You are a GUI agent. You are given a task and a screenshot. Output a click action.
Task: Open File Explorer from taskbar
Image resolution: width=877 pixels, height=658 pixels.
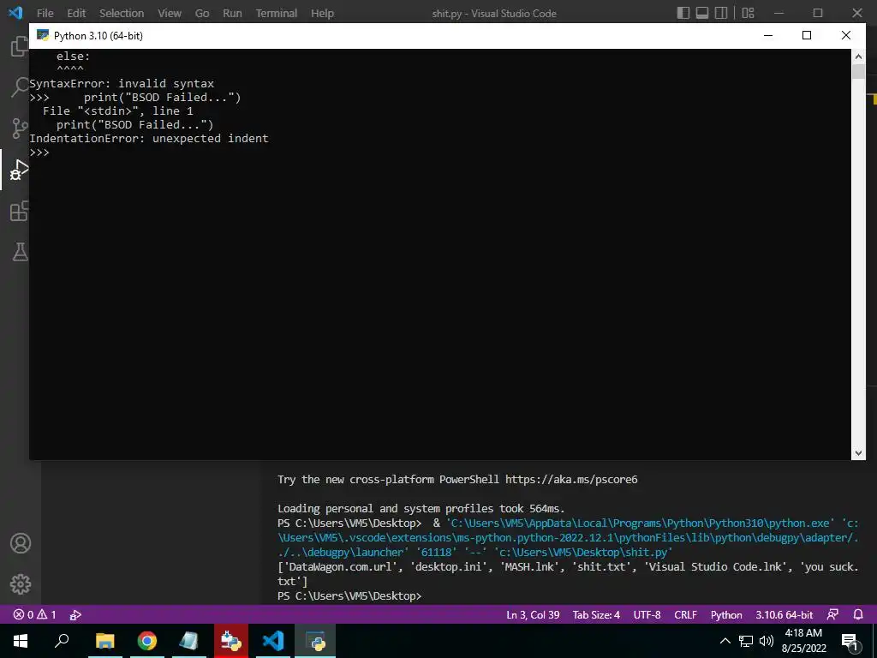click(104, 641)
